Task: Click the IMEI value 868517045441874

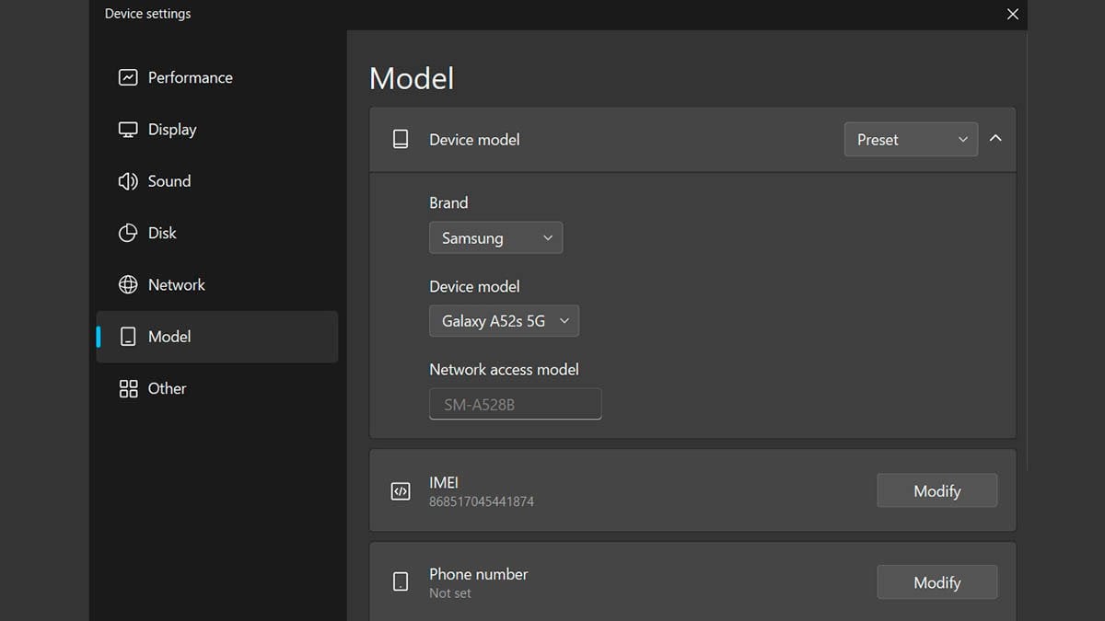Action: pyautogui.click(x=482, y=502)
